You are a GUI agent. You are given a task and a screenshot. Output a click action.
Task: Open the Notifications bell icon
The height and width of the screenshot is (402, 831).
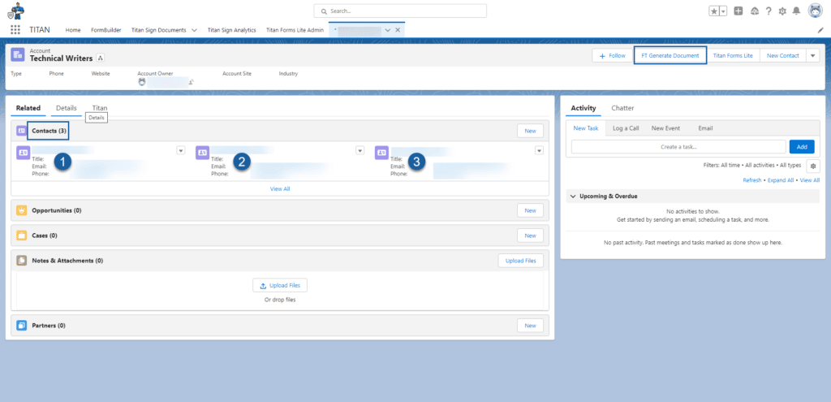pyautogui.click(x=796, y=11)
